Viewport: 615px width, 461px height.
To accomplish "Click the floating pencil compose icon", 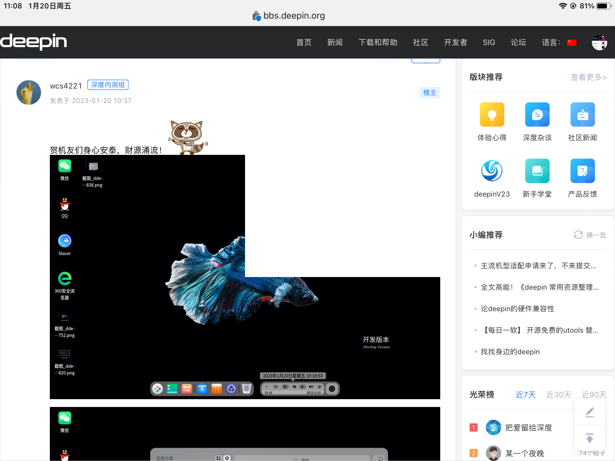I will click(x=589, y=411).
